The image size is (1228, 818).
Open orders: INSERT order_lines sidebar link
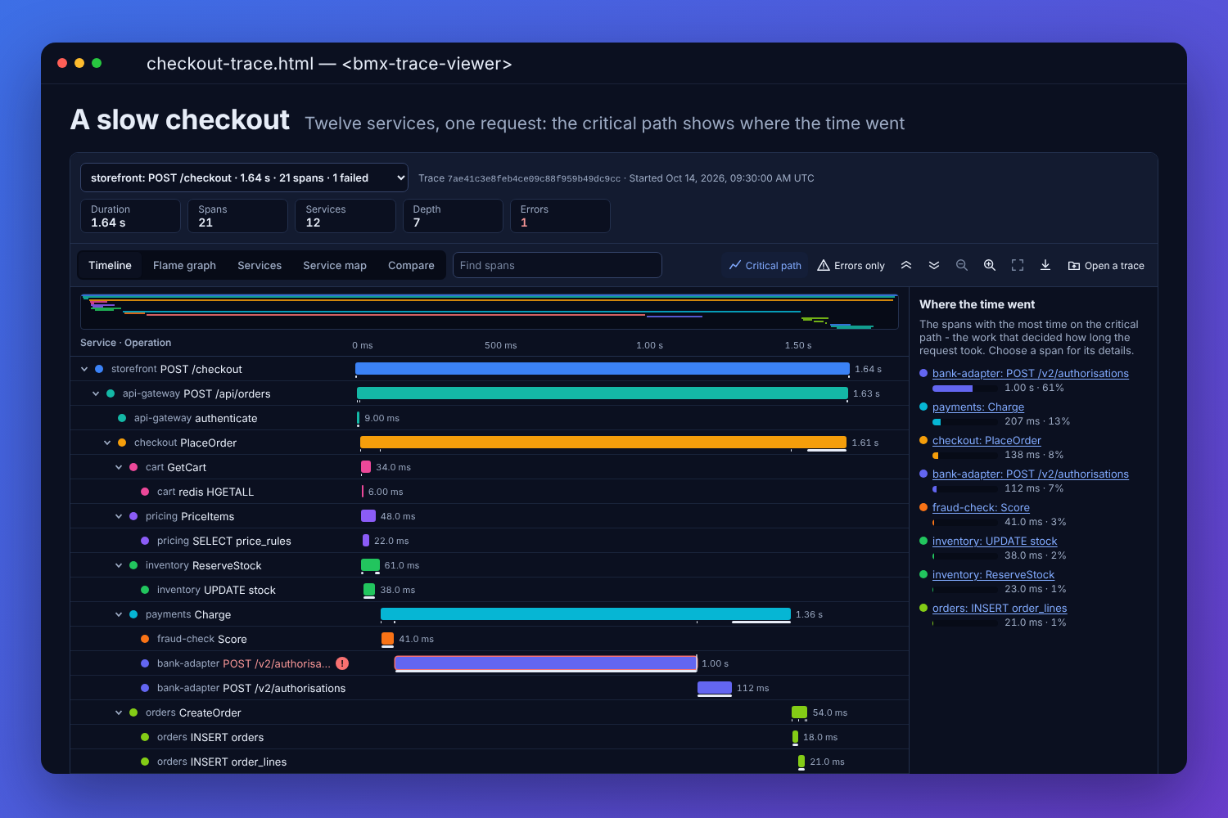point(1000,608)
